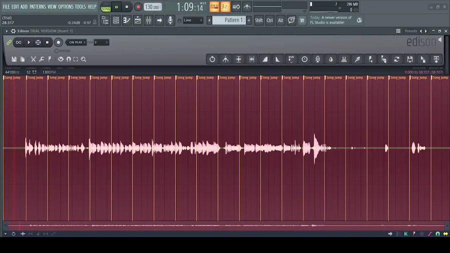Open the OPTIONS menu
Screen dimensions: 450x253
click(65, 6)
